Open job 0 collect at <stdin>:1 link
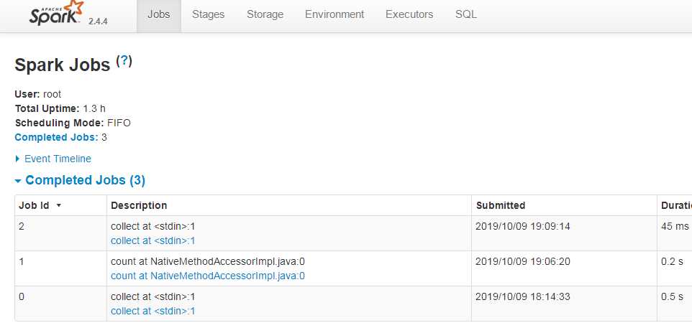Image resolution: width=692 pixels, height=323 pixels. (x=152, y=311)
